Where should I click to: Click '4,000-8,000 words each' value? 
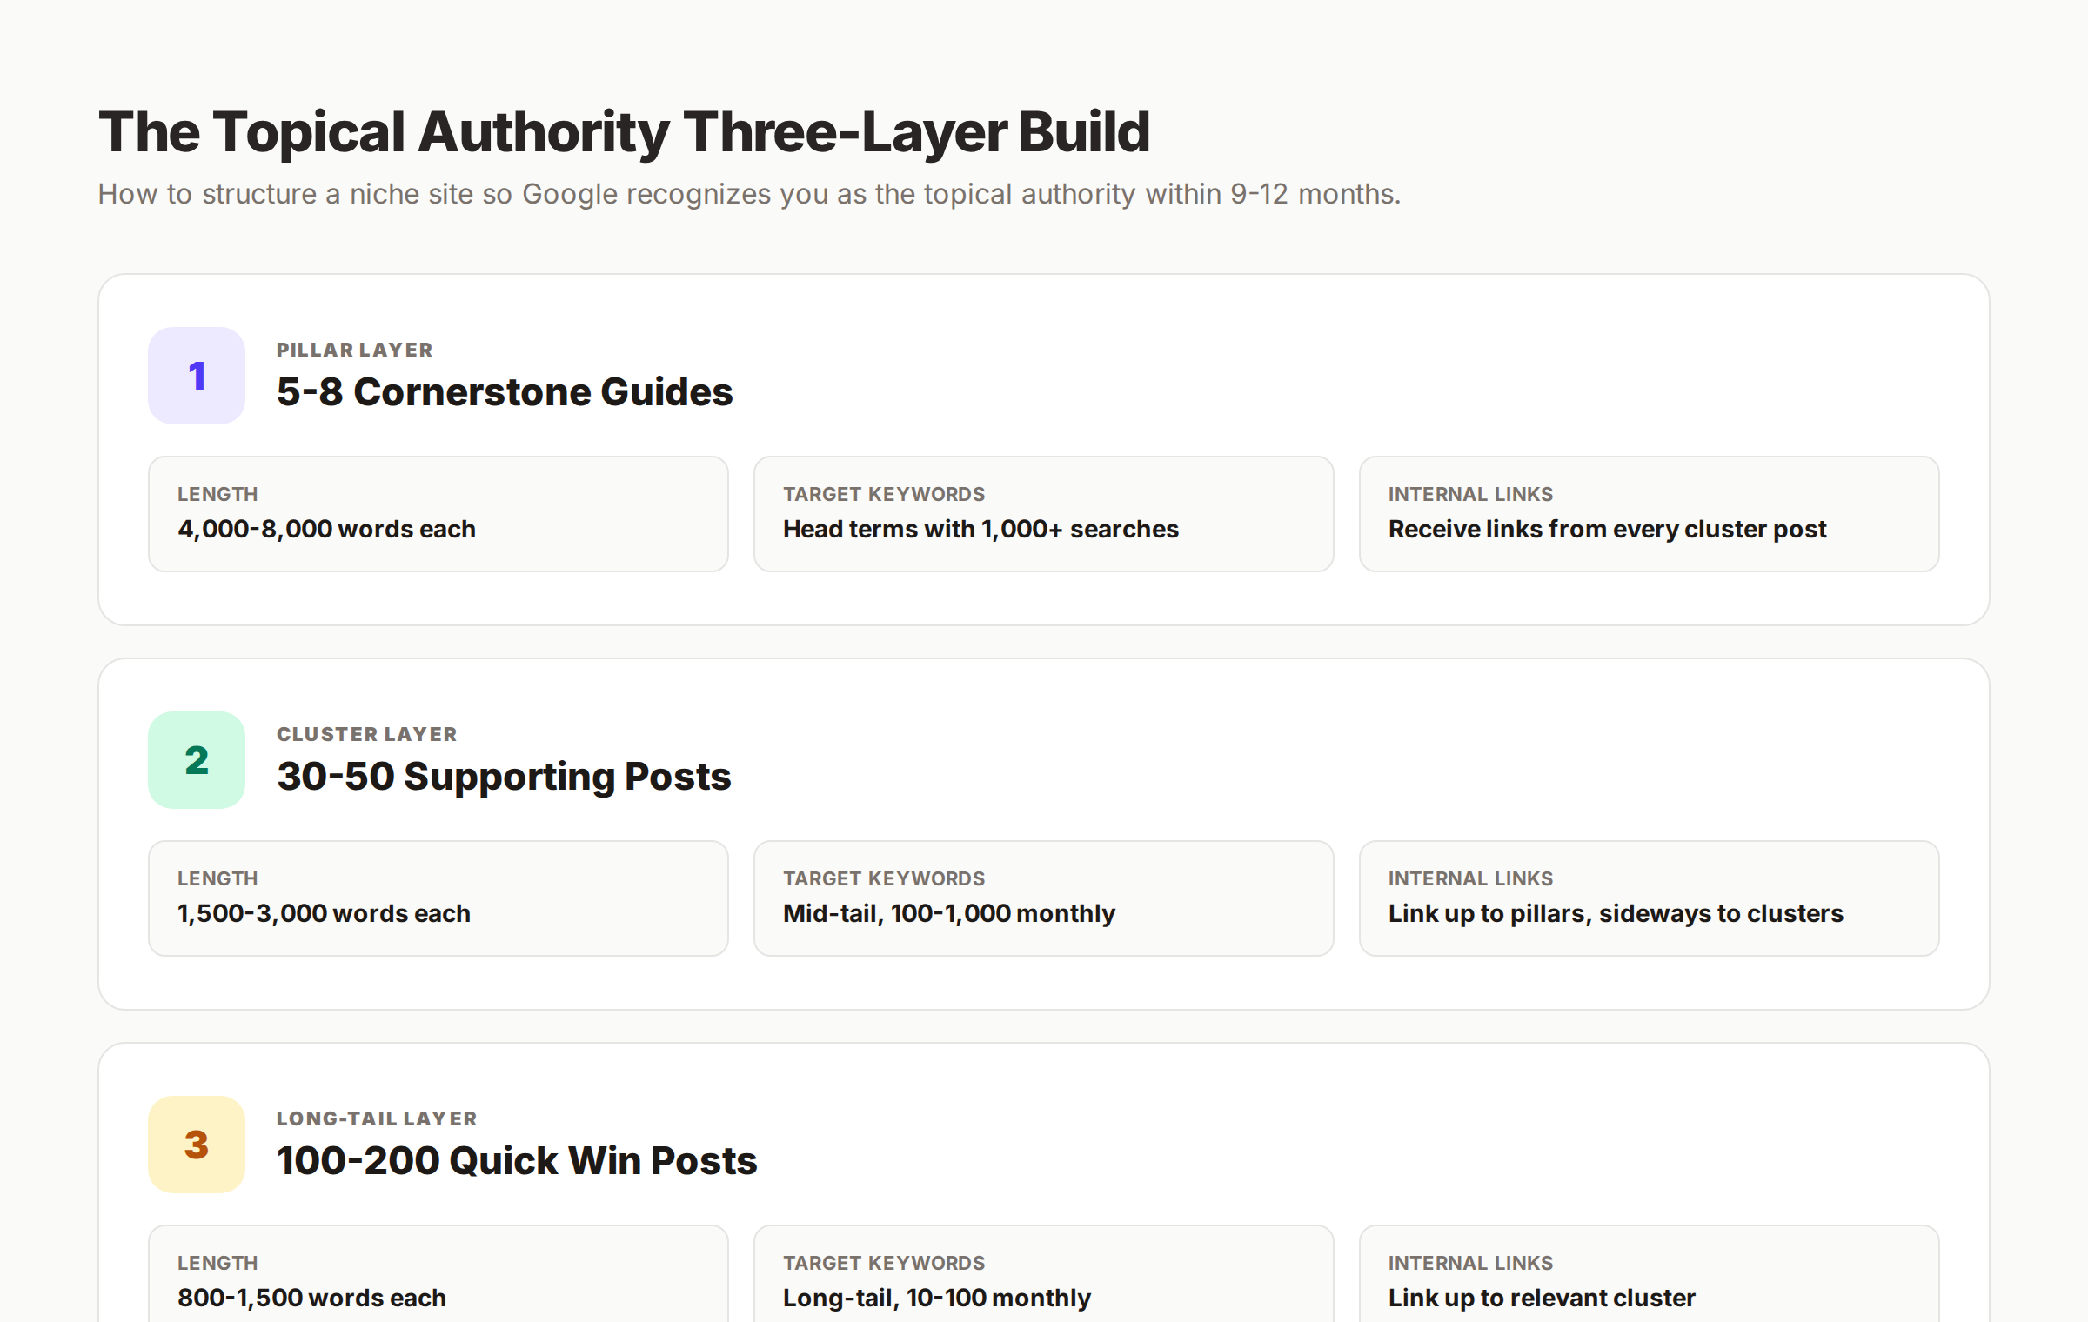pos(326,529)
